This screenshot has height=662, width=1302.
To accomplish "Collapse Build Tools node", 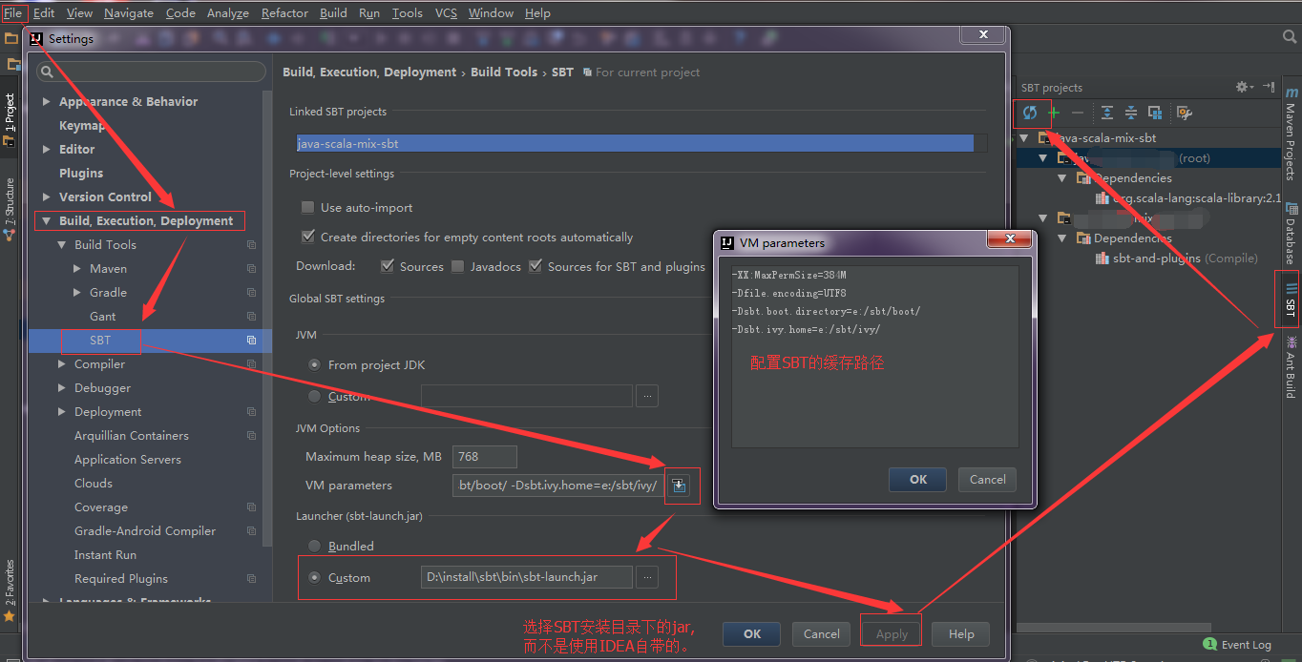I will pyautogui.click(x=62, y=245).
